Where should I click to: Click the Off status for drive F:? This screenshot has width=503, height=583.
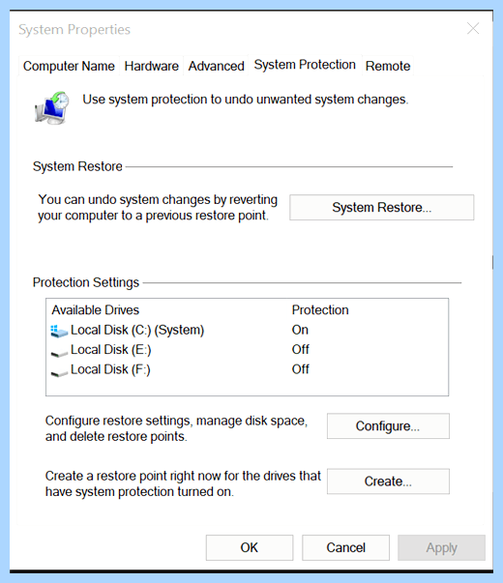tap(301, 369)
